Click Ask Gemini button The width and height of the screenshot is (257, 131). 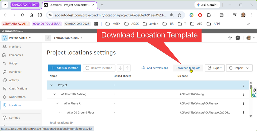pyautogui.click(x=207, y=5)
